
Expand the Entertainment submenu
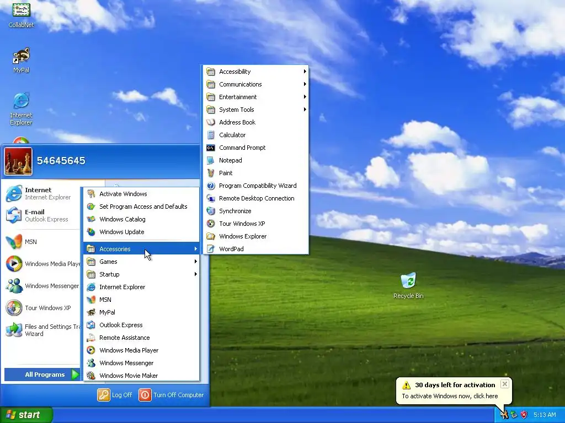click(256, 97)
